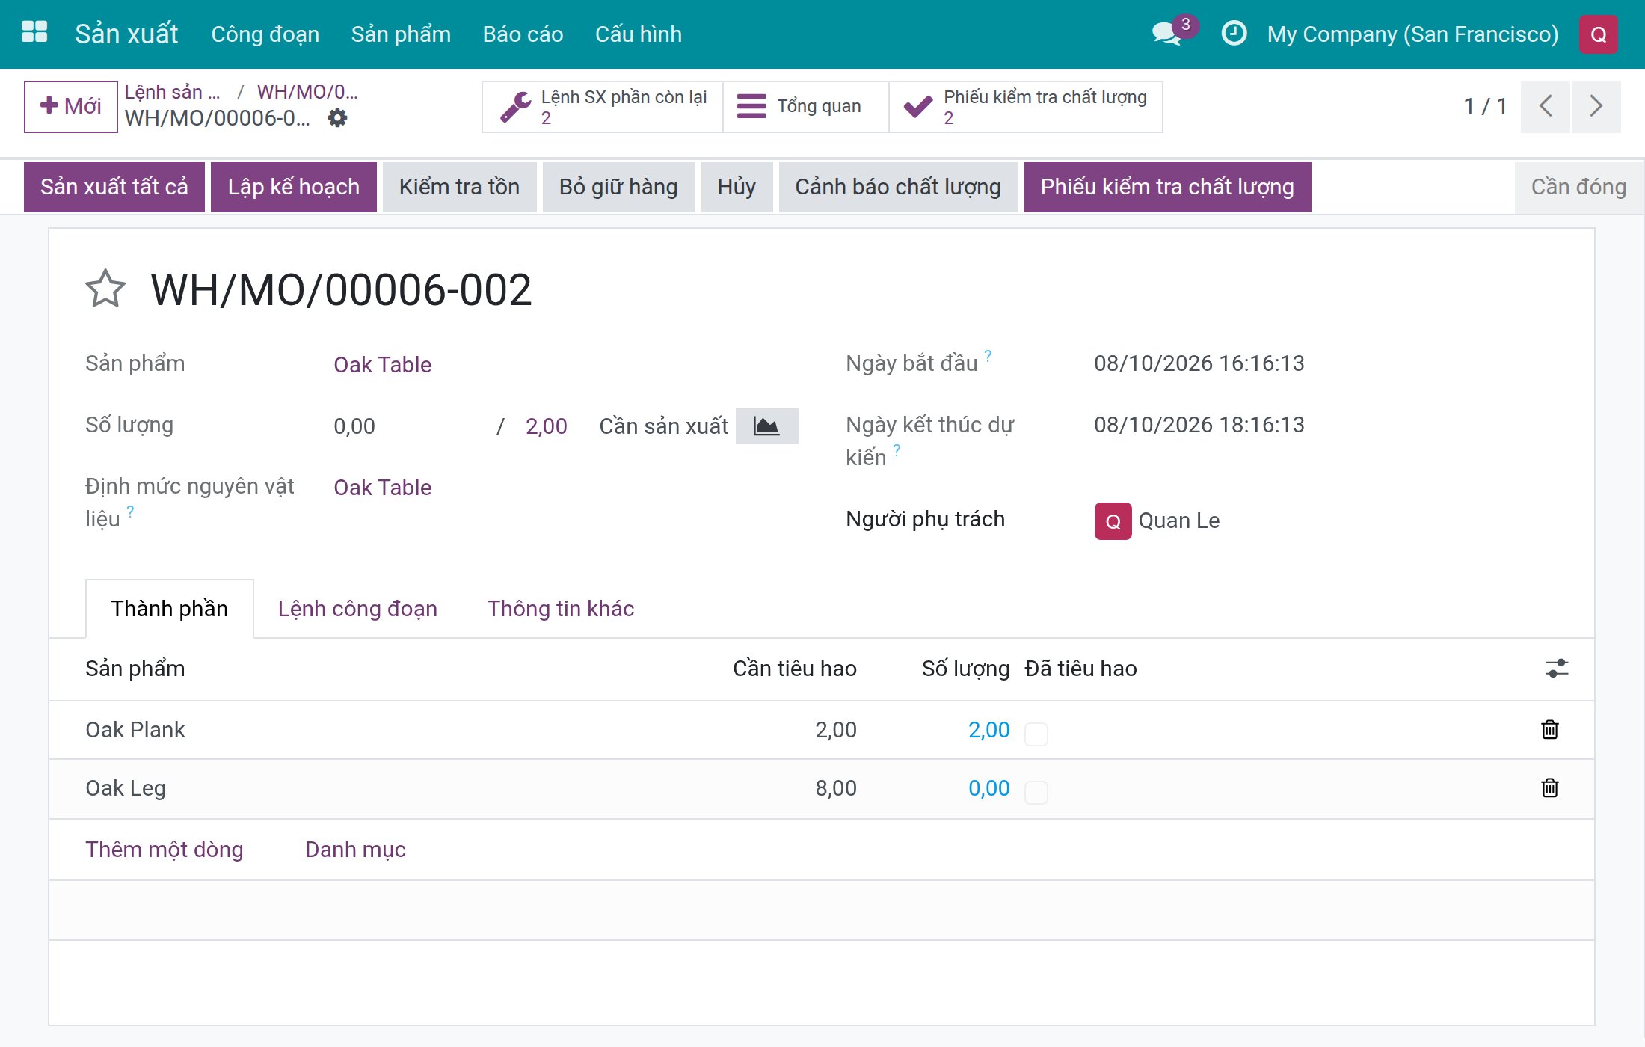This screenshot has width=1645, height=1047.
Task: Open Phiếu kiểm tra chất lượng stat button
Action: tap(1025, 107)
